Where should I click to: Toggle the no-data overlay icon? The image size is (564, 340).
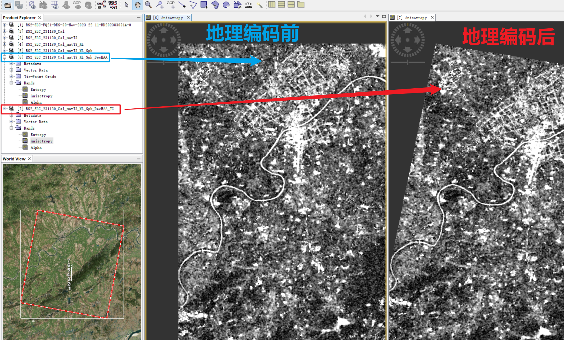pyautogui.click(x=32, y=5)
